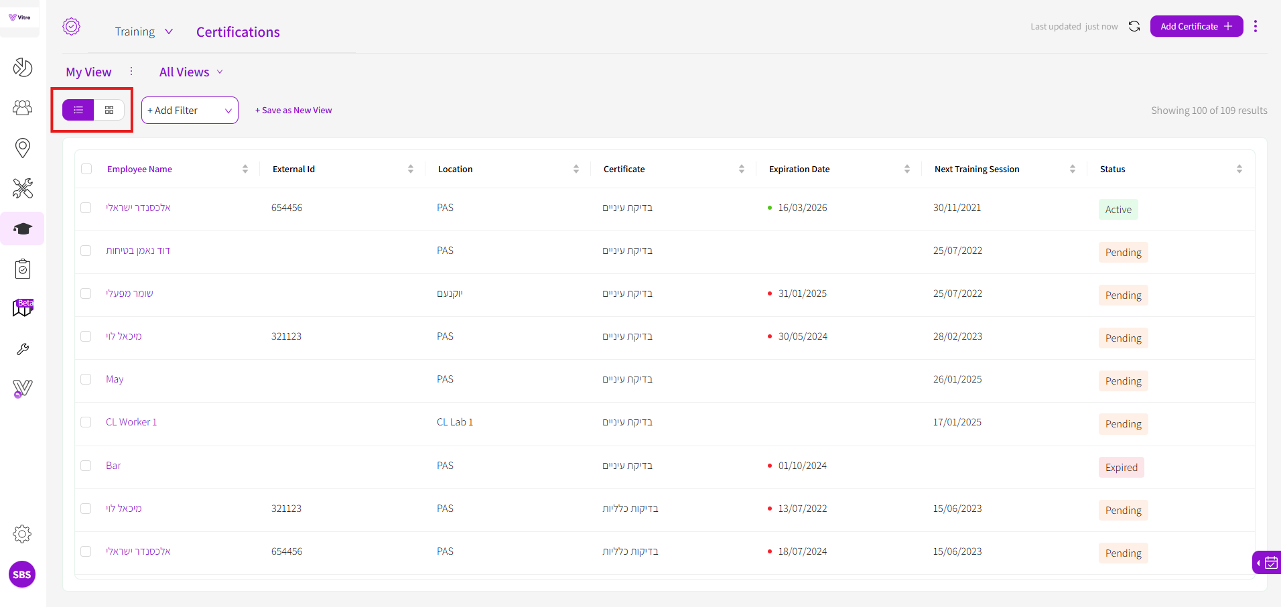Screen dimensions: 1281x607
Task: Open the calendar side panel button
Action: click(1268, 563)
